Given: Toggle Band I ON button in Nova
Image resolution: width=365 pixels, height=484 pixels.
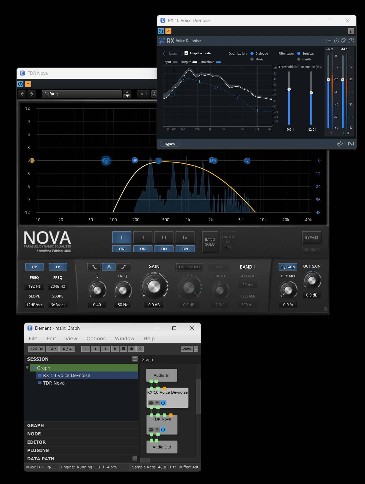Looking at the screenshot, I should (122, 249).
